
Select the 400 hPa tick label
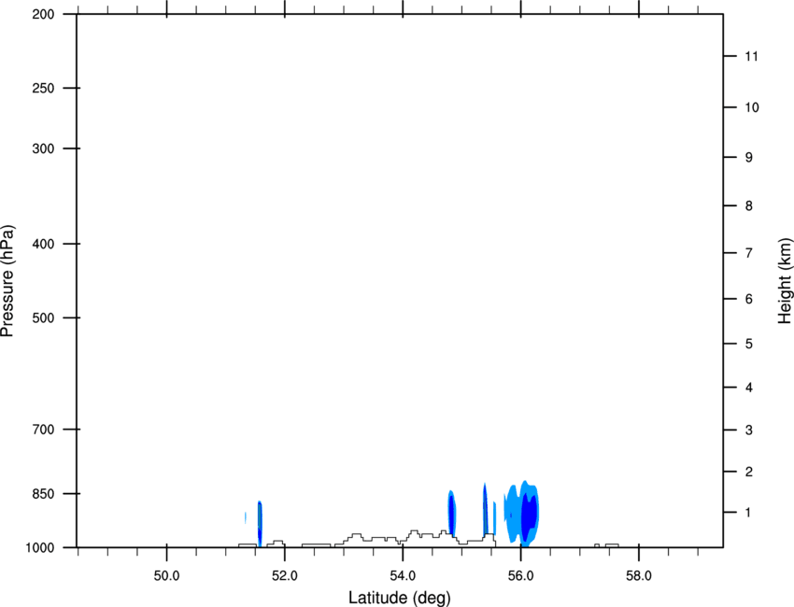(43, 244)
